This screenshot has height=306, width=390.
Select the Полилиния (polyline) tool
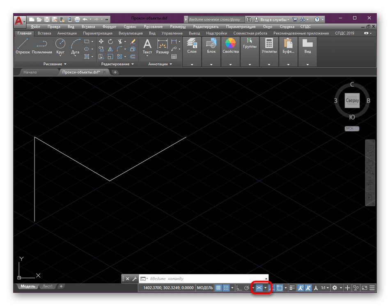42,46
